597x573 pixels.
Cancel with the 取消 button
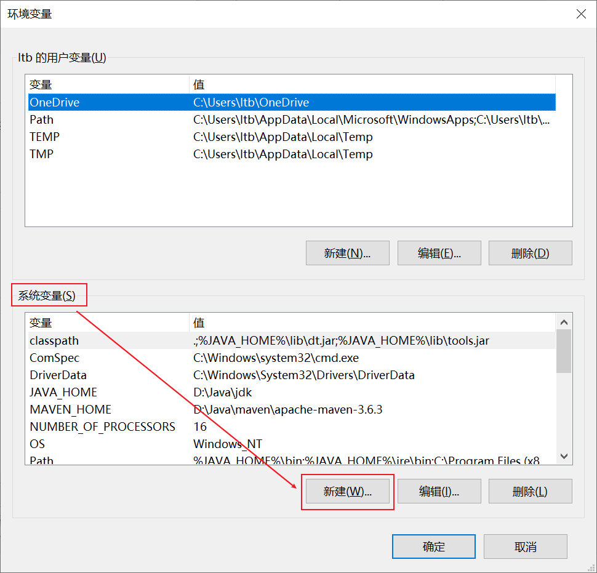(x=526, y=547)
